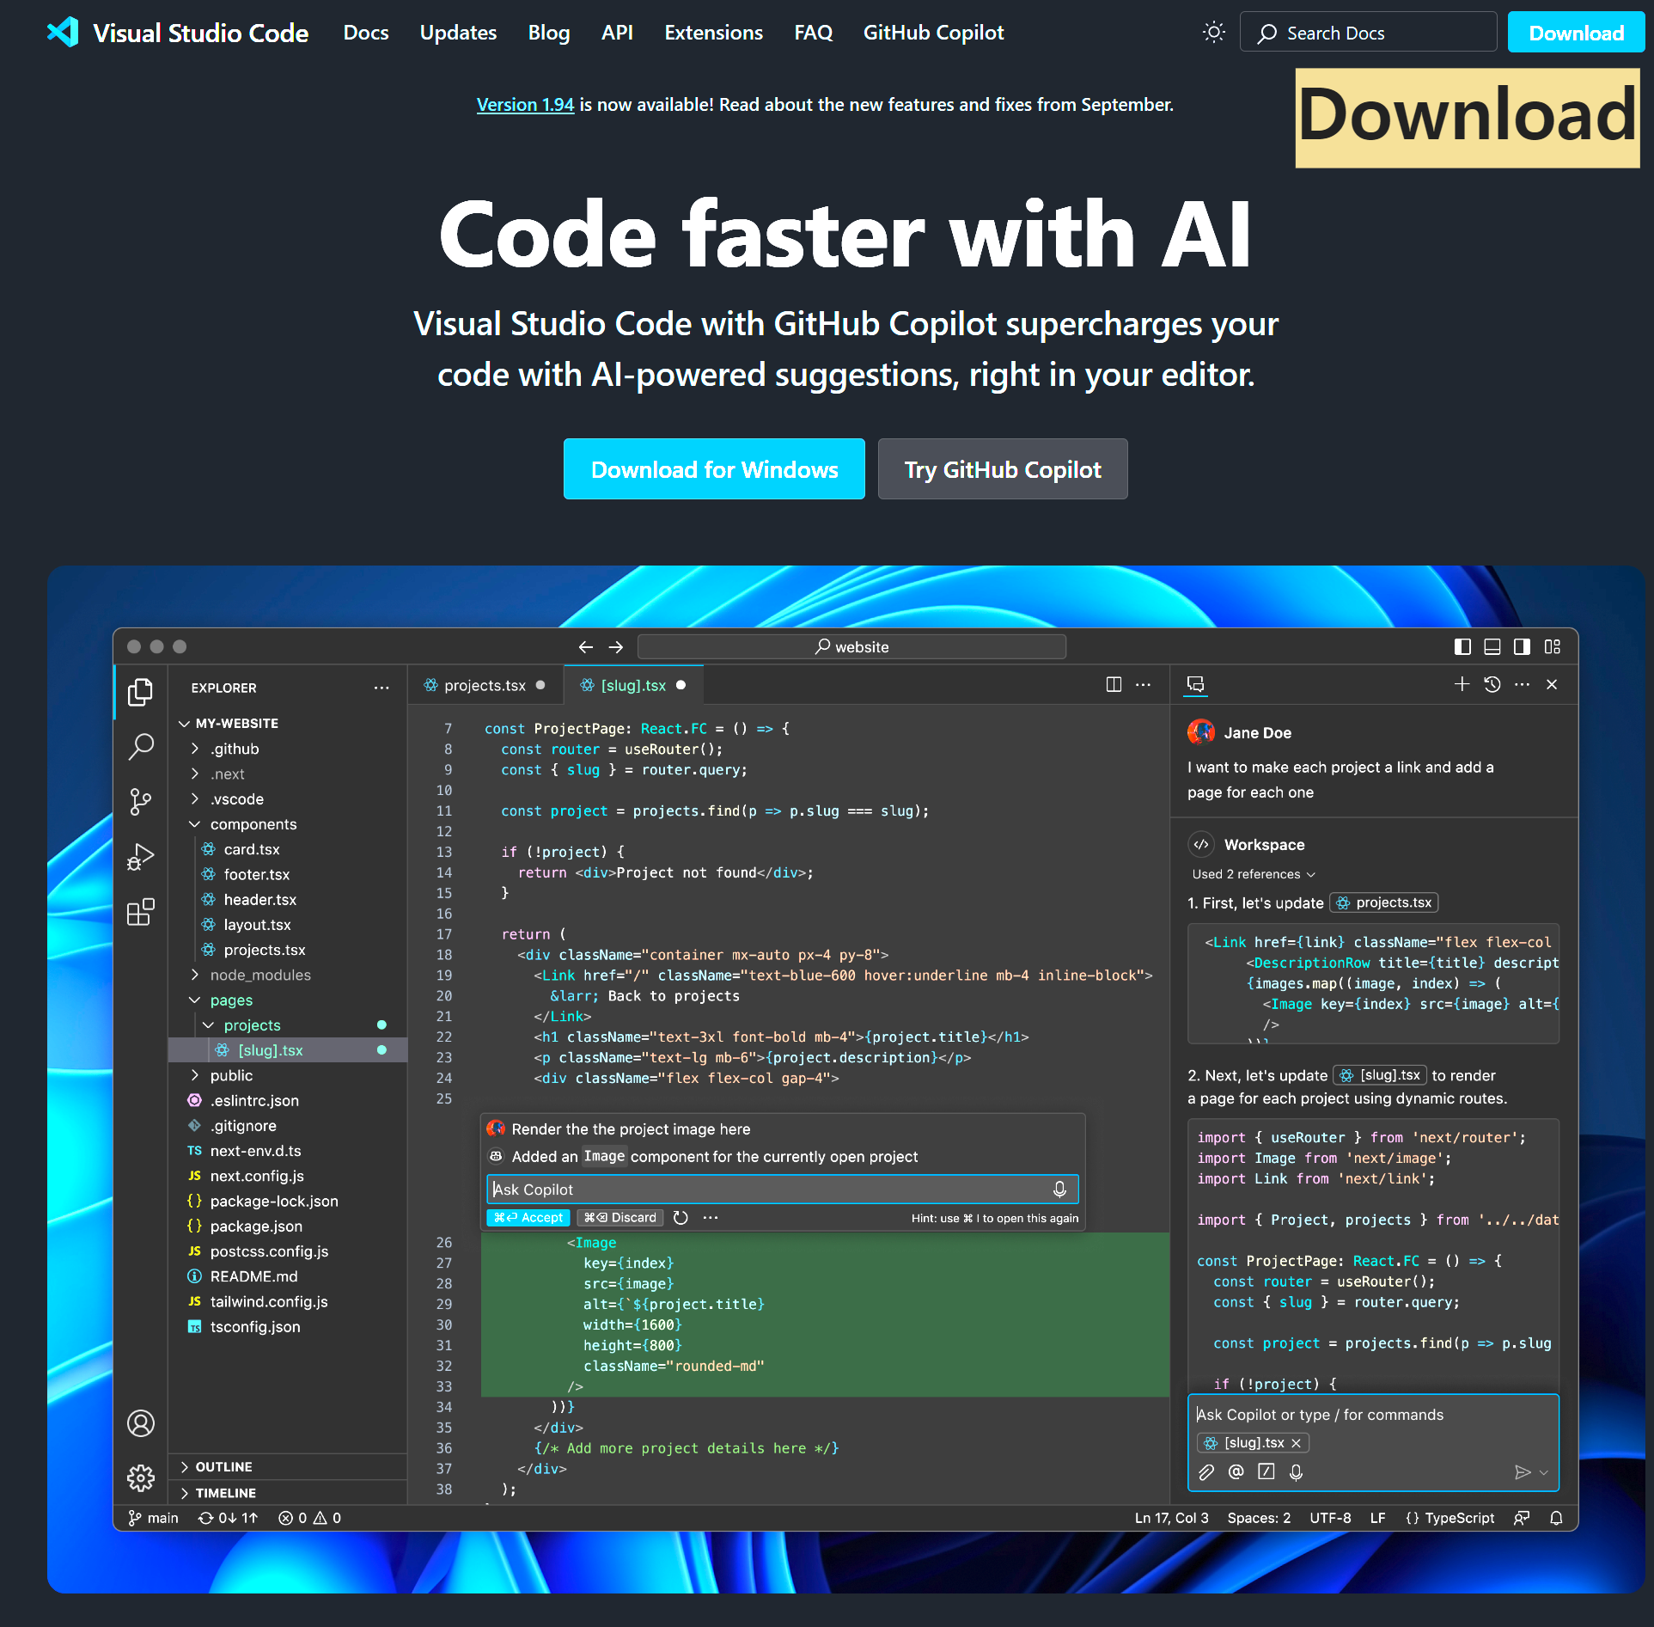Screen dimensions: 1654x1627
Task: Open the Extensions view icon
Action: (140, 912)
